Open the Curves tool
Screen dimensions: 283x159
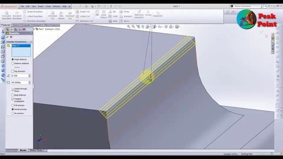point(148,13)
